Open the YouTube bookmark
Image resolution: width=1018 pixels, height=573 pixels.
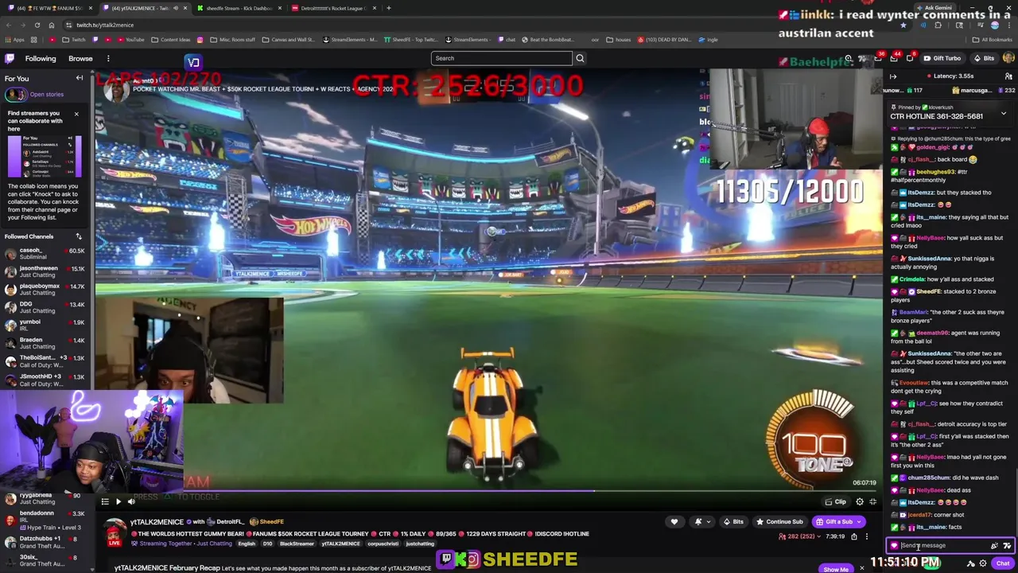click(131, 40)
